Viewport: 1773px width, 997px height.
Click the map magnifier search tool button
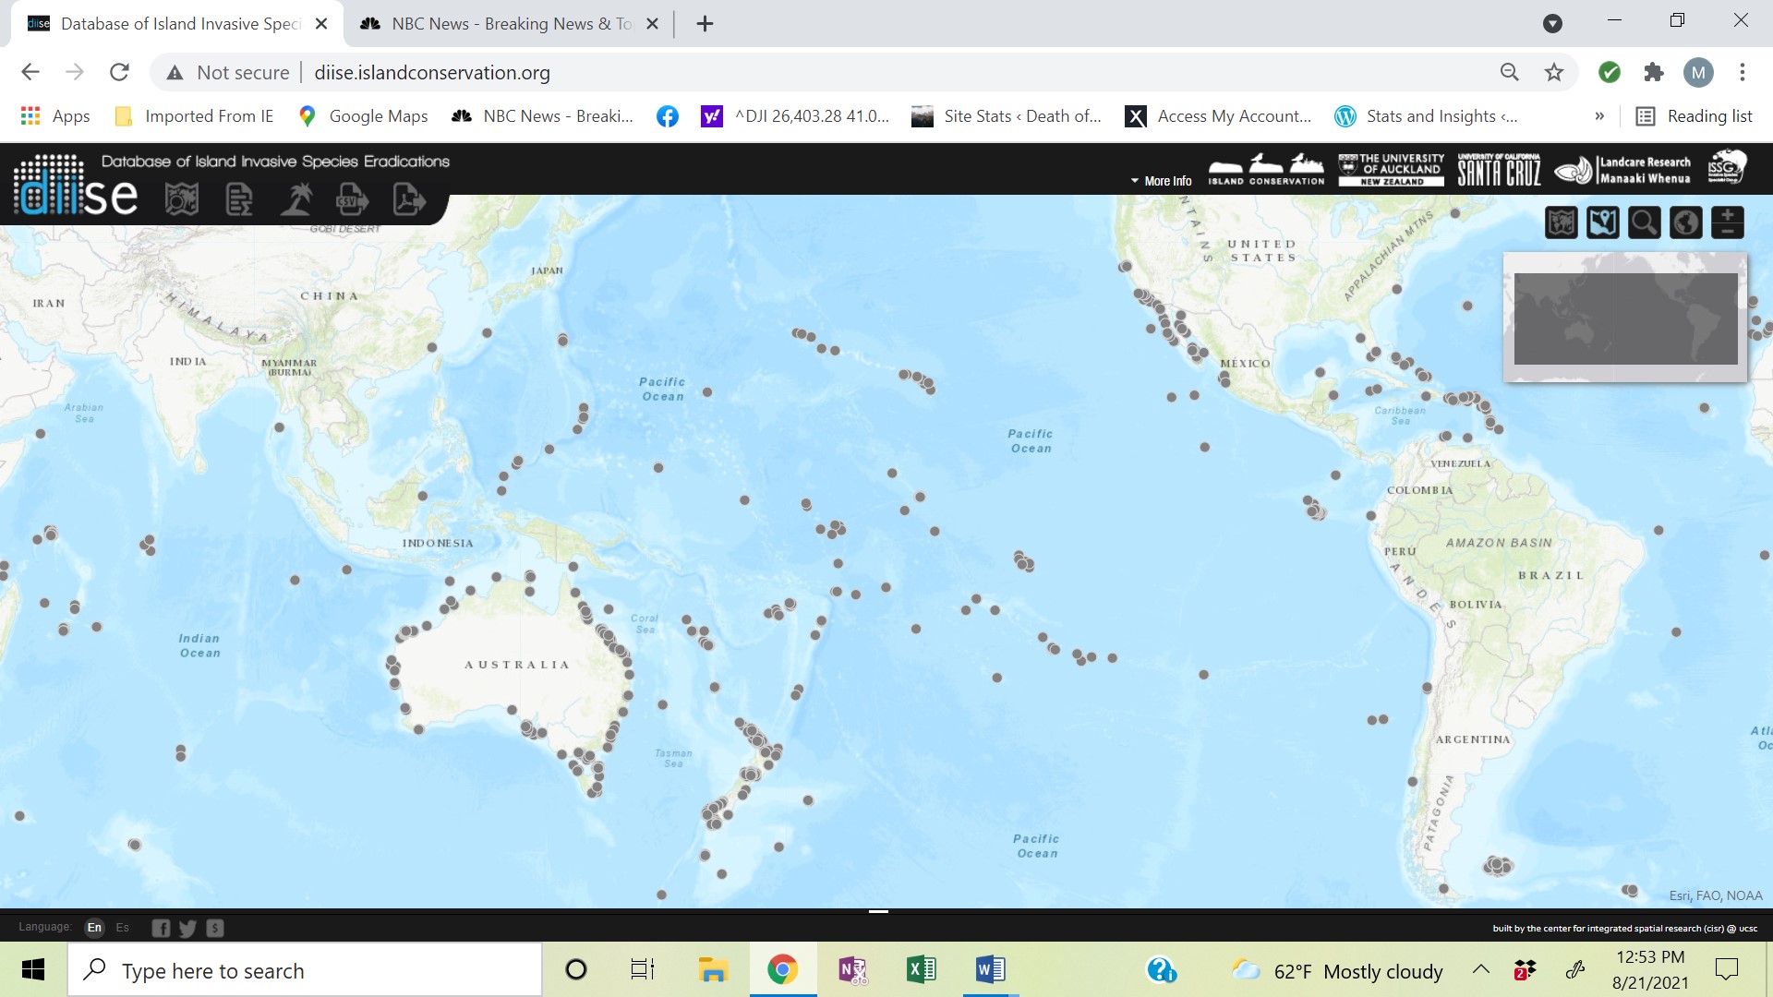(1644, 222)
